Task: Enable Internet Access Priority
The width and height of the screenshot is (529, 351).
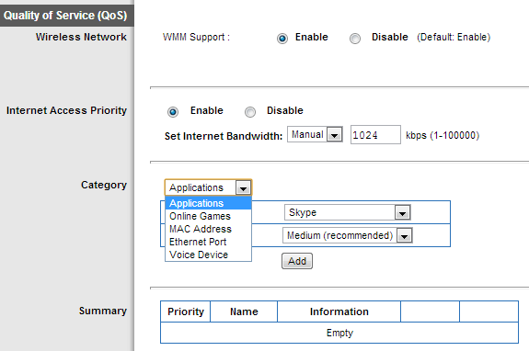Action: [173, 111]
